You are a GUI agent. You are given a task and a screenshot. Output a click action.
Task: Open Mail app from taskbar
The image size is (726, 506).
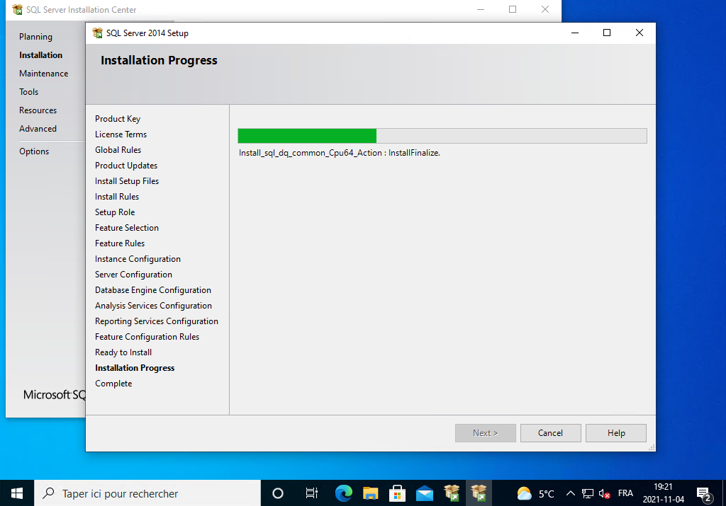(425, 493)
